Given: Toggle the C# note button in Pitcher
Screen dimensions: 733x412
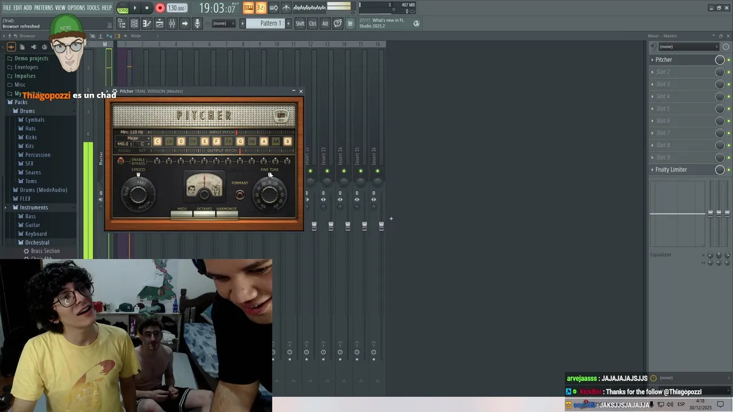Looking at the screenshot, I should pyautogui.click(x=170, y=141).
